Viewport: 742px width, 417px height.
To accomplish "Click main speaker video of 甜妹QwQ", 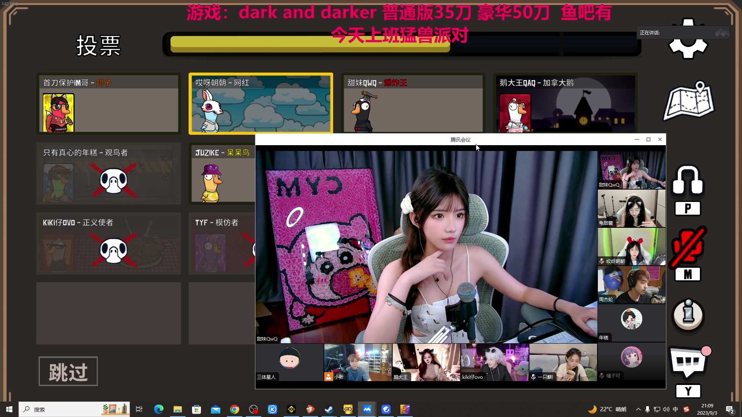I will 426,247.
